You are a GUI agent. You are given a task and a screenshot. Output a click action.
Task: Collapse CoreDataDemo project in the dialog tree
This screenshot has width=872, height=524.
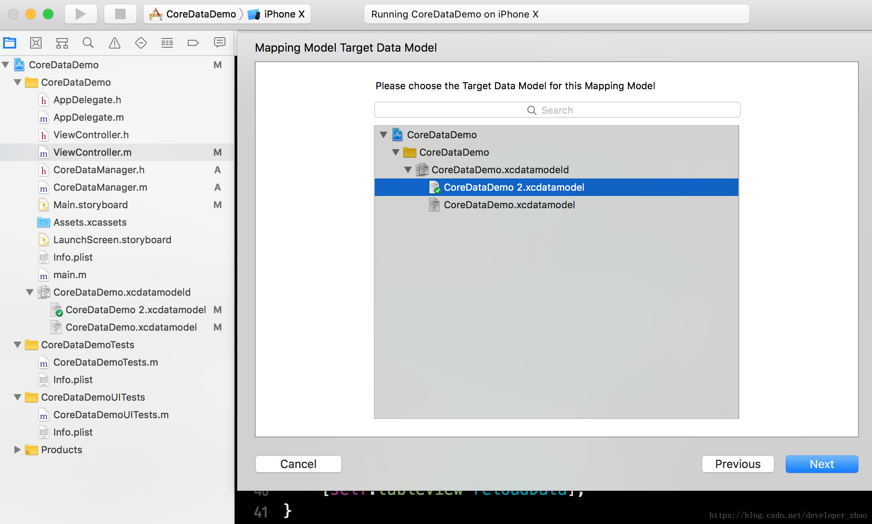pos(384,135)
